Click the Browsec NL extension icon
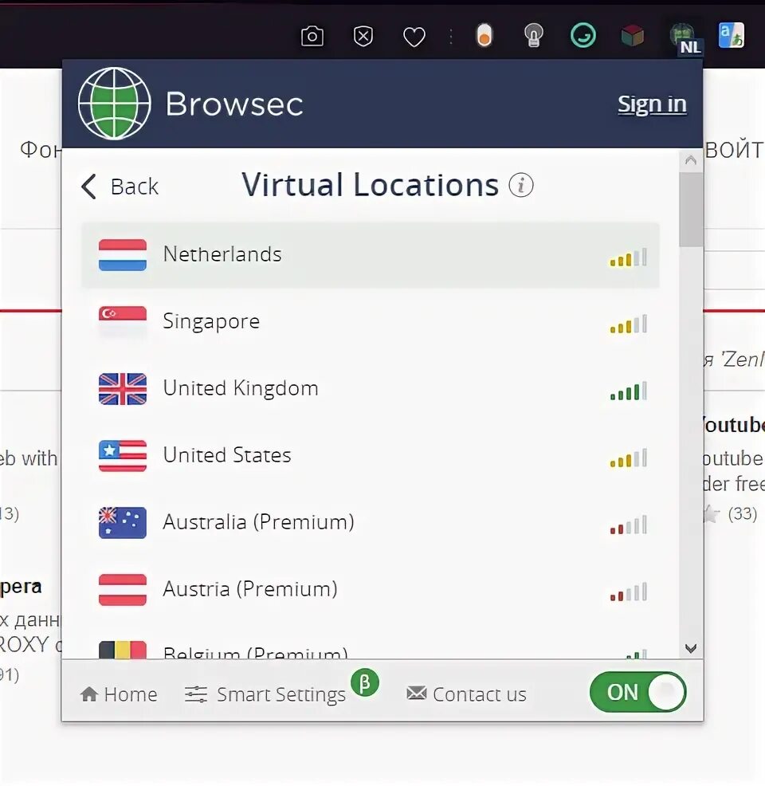Viewport: 765px width, 786px height. [686, 39]
